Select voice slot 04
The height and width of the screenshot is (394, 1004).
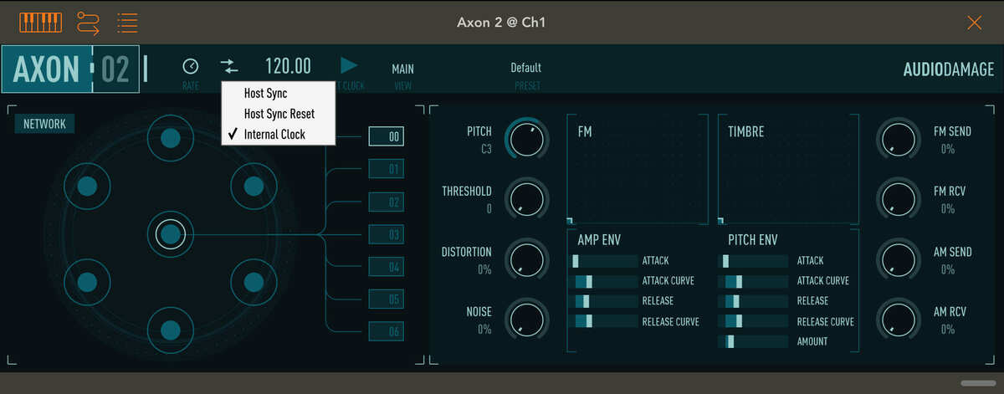pos(387,267)
